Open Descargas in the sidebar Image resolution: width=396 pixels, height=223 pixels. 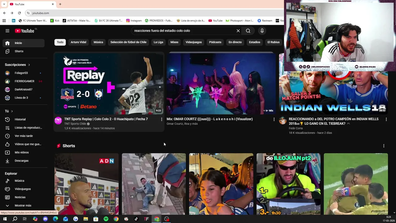[x=24, y=161]
